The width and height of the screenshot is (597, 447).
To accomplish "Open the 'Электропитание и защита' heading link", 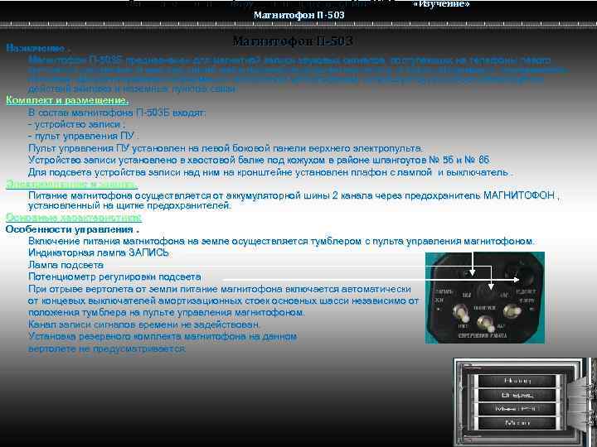I will click(71, 185).
